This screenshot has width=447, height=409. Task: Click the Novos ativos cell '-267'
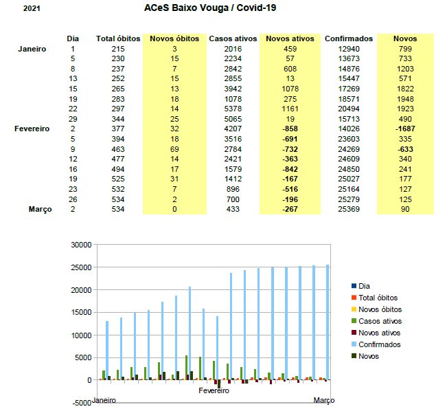pyautogui.click(x=290, y=209)
